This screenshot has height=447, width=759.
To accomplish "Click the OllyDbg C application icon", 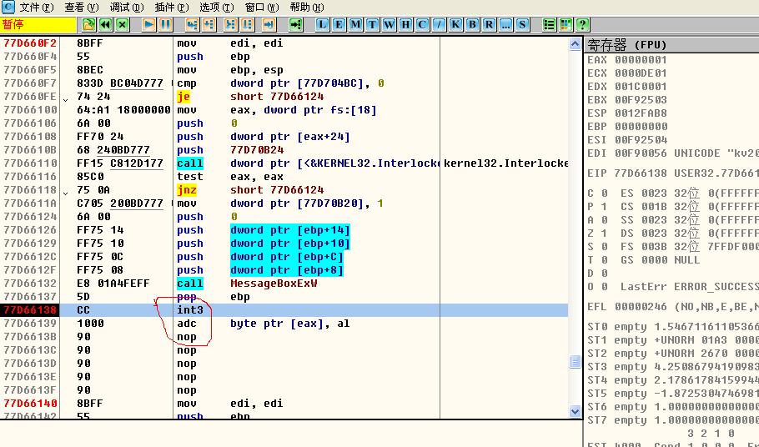I will point(8,7).
